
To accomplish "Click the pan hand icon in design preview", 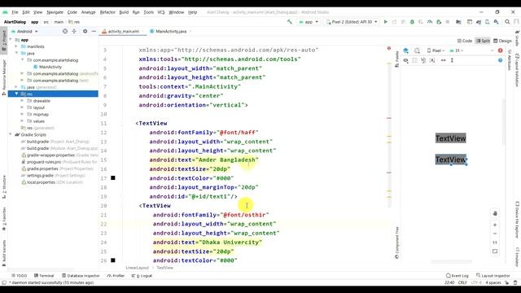I will click(495, 213).
